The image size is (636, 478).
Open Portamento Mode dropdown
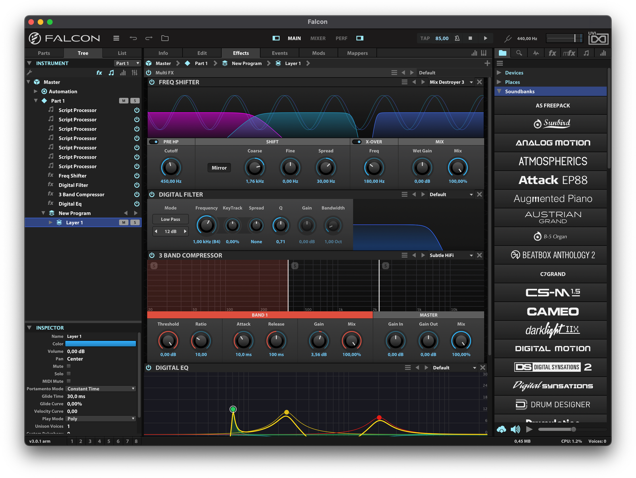[x=101, y=389]
